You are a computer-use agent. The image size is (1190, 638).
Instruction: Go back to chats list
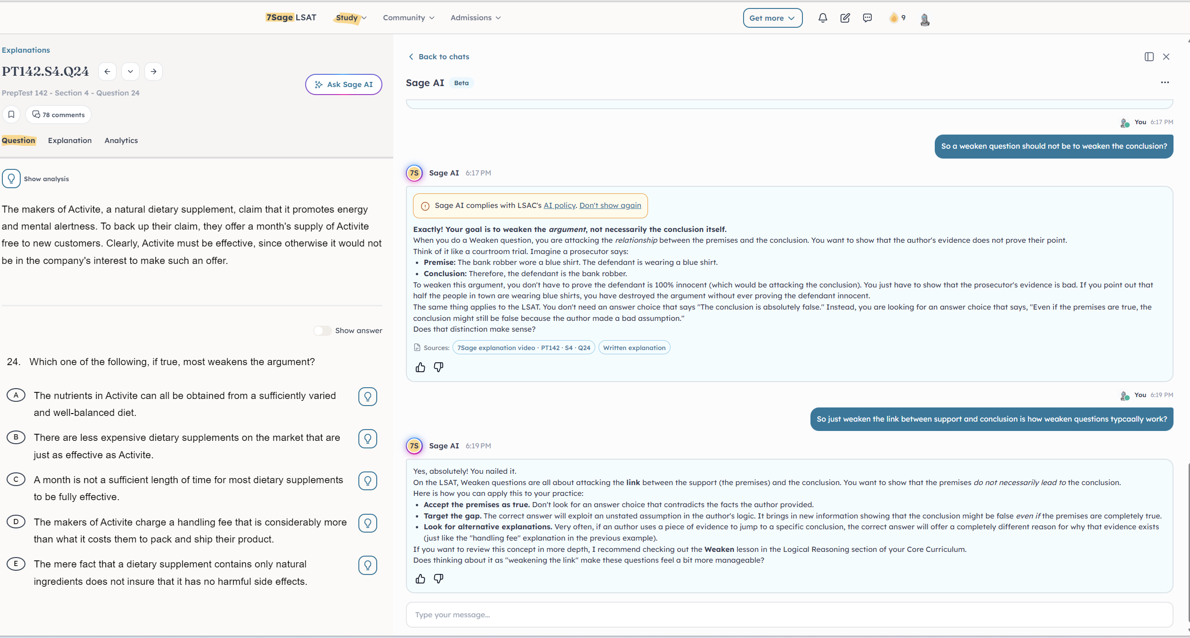coord(439,56)
